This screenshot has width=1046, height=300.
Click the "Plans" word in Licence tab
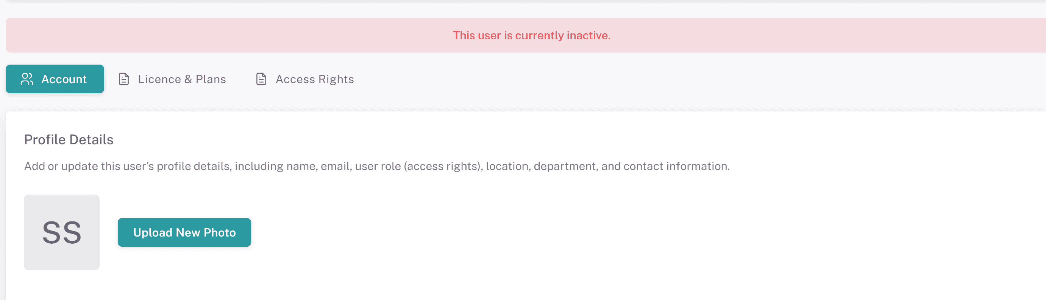click(211, 79)
